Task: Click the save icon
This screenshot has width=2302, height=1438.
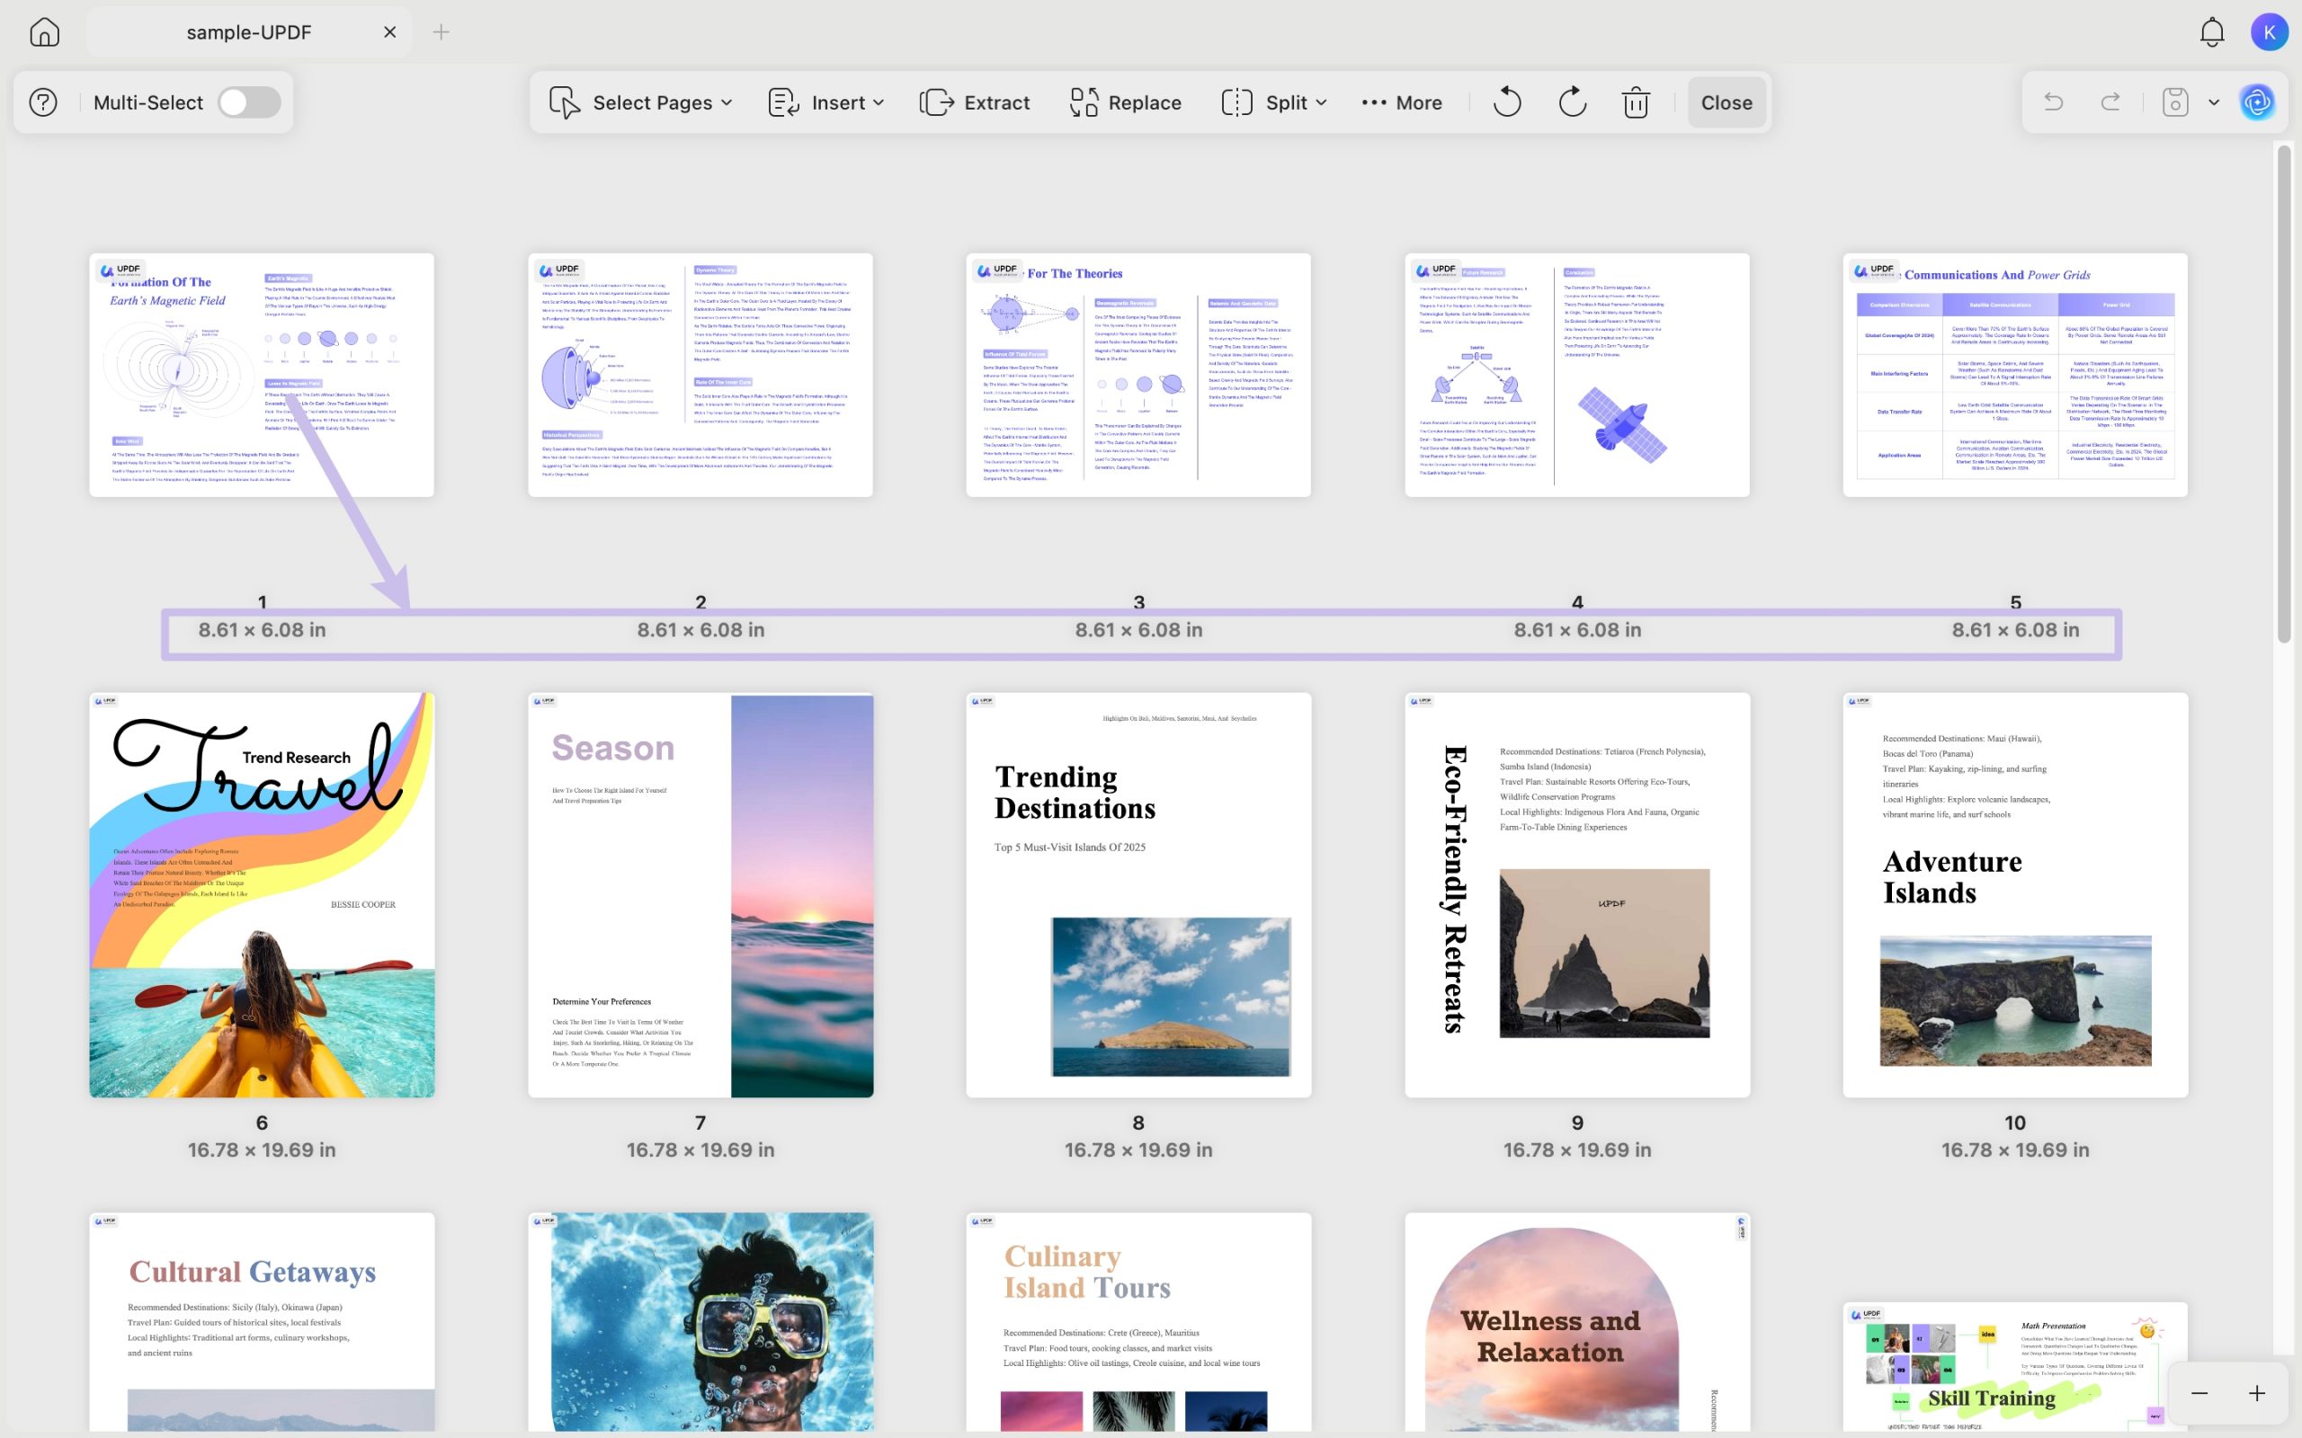Action: pyautogui.click(x=2174, y=102)
